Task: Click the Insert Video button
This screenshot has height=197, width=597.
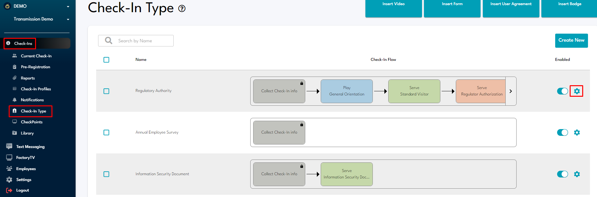Action: pos(393,8)
